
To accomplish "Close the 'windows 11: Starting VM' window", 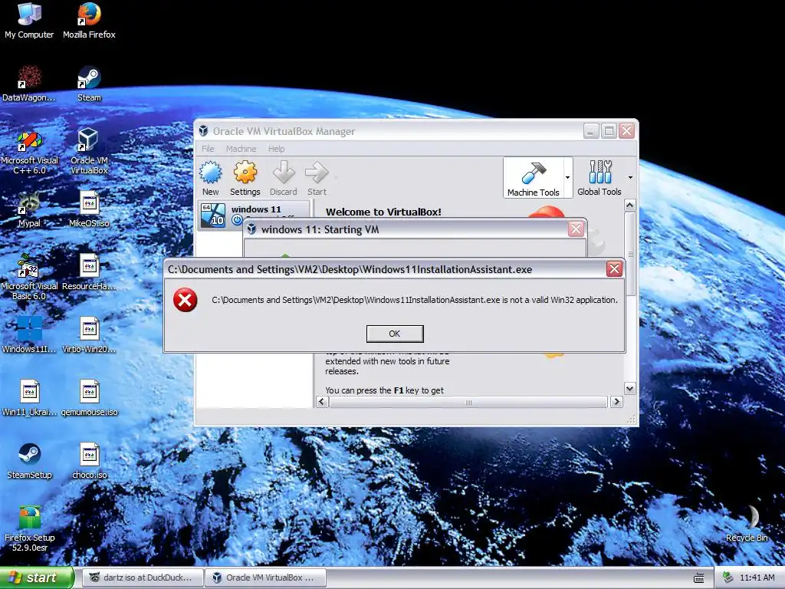I will pos(576,229).
